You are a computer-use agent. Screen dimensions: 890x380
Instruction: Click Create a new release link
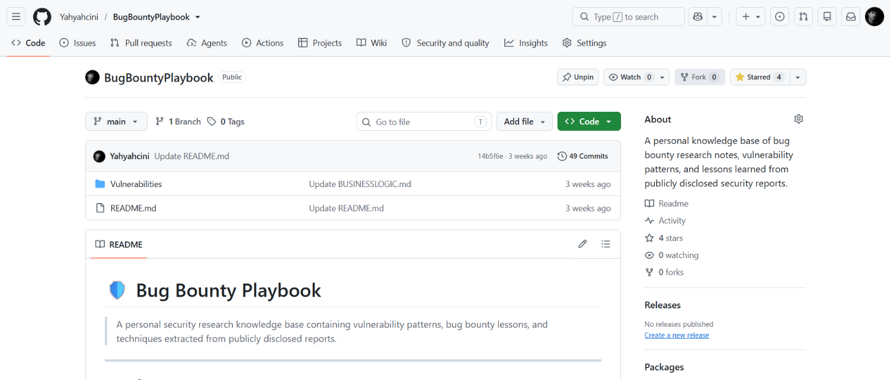coord(677,335)
